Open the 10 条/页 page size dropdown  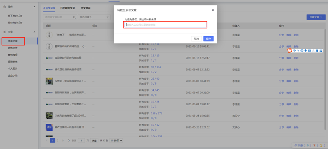[x=116, y=140]
